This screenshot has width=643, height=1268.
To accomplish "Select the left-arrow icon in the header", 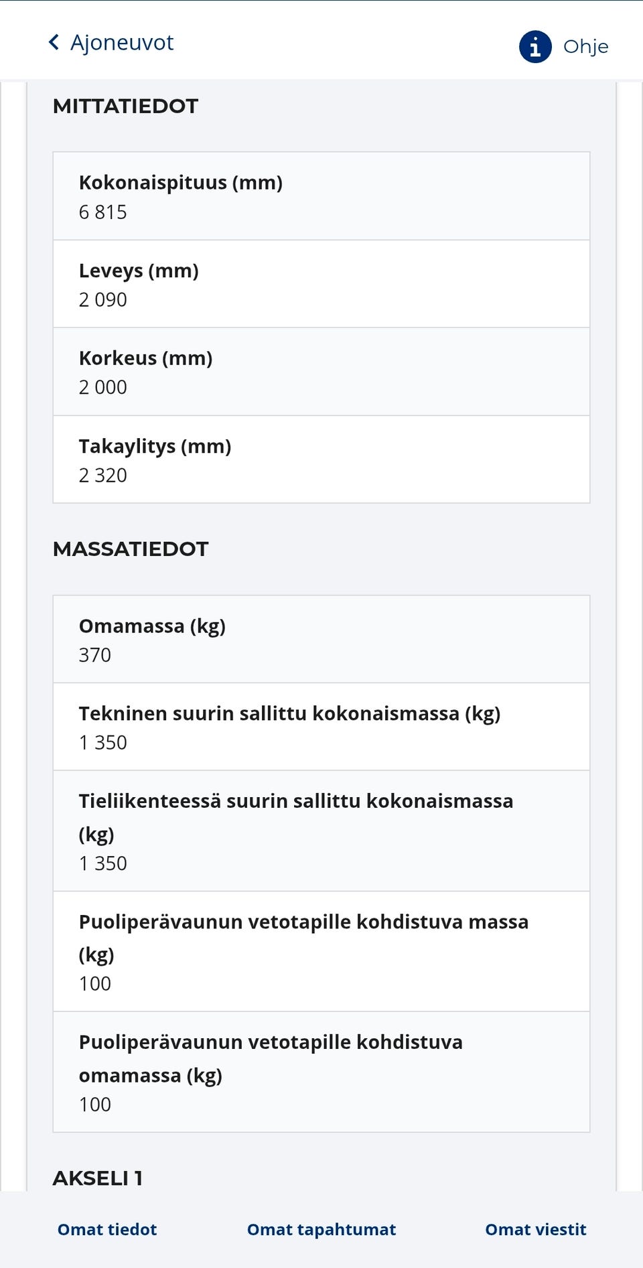I will (x=54, y=42).
